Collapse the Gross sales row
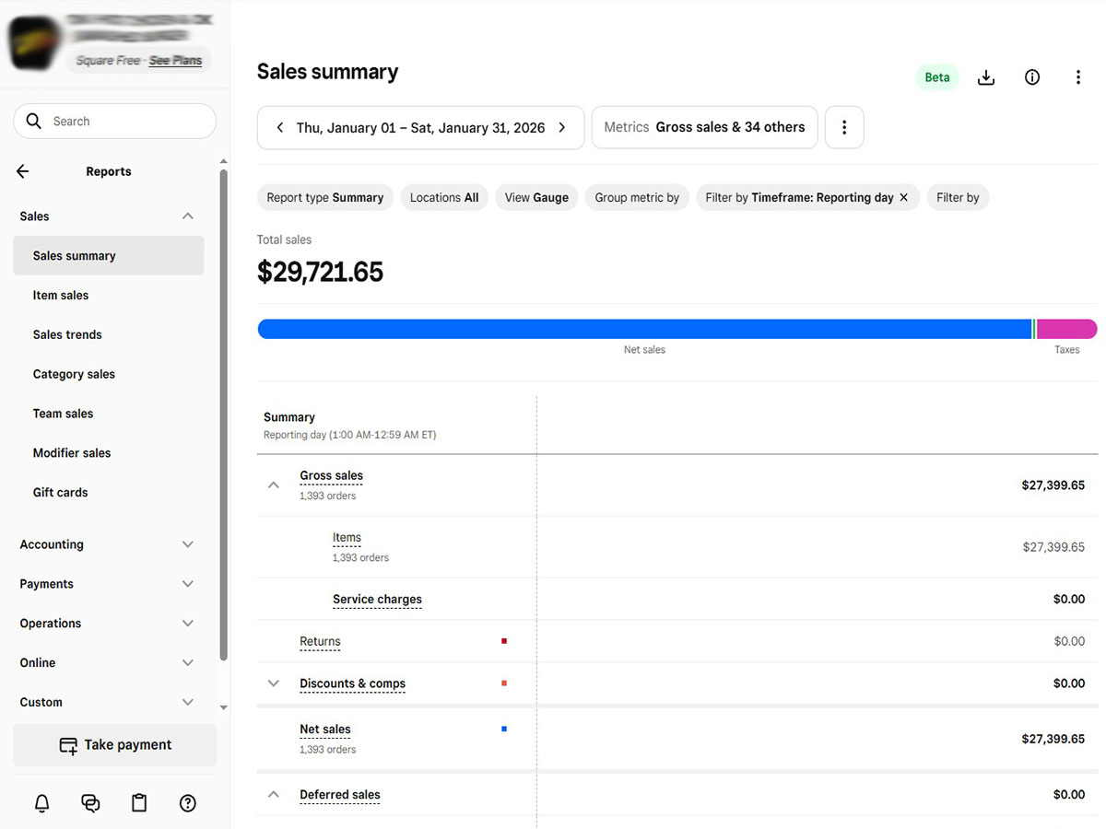Screen dimensions: 1106x829 coord(274,485)
